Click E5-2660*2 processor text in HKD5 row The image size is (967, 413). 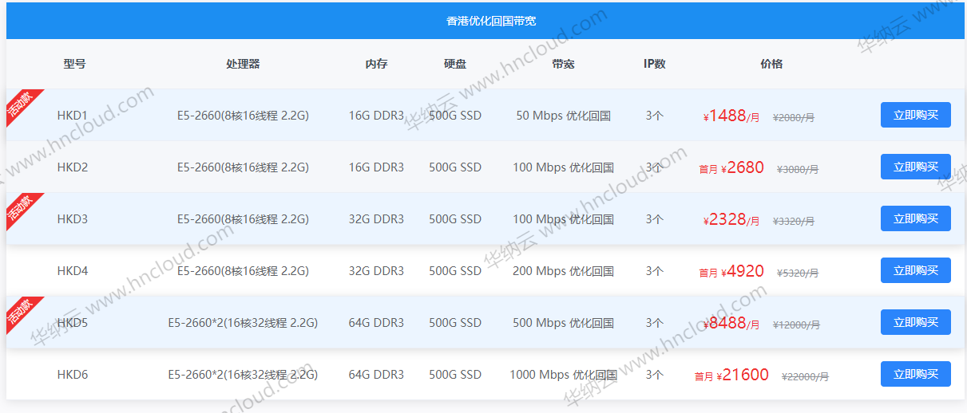tap(243, 323)
